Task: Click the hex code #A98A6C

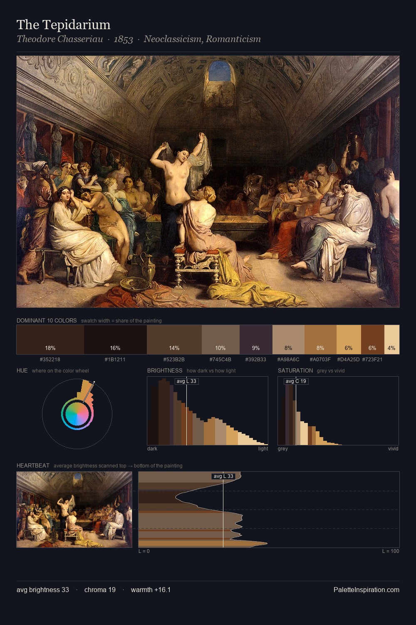Action: tap(288, 359)
